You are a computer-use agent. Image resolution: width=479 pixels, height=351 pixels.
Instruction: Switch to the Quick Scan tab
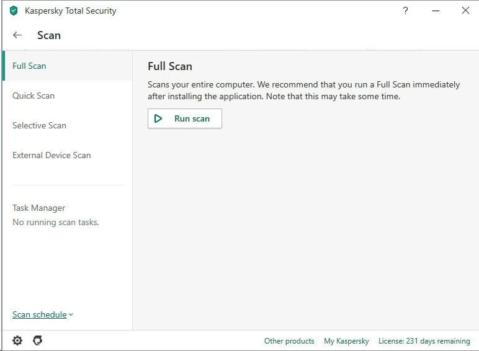coord(34,96)
